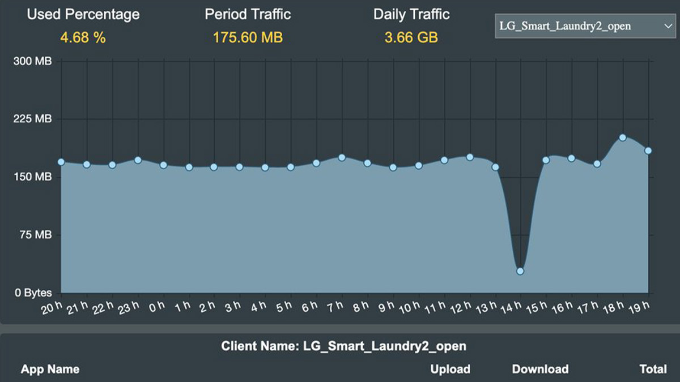Click the 3.66 GB daily traffic value
The height and width of the screenshot is (382, 680).
411,38
